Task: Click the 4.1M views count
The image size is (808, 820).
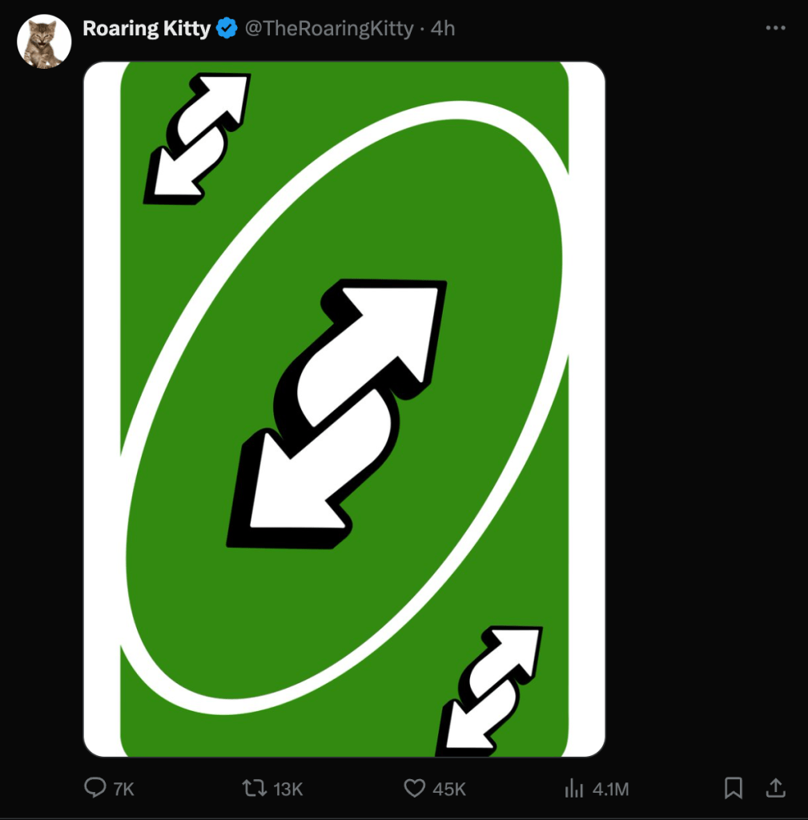Action: [611, 790]
